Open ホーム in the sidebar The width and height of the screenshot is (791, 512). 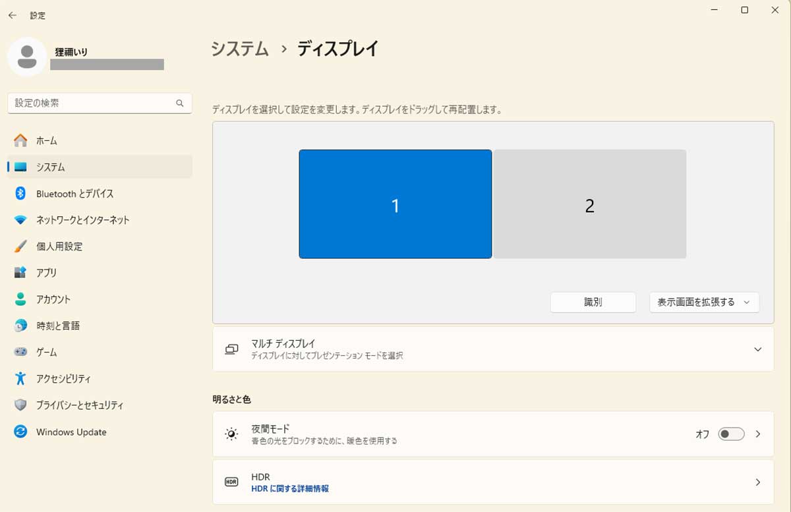(x=100, y=140)
